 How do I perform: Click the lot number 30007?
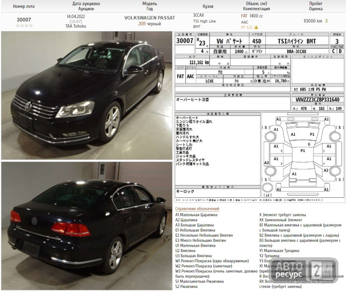point(24,20)
